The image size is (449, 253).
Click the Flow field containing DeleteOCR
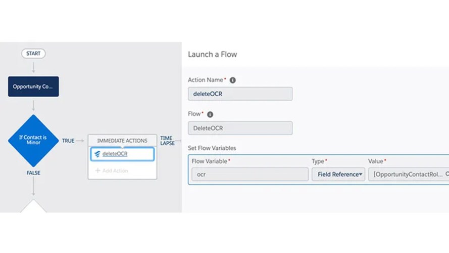pos(240,128)
